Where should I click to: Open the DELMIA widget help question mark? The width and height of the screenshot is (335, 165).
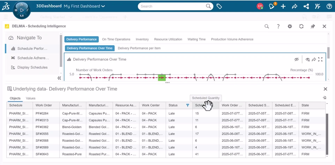click(278, 26)
